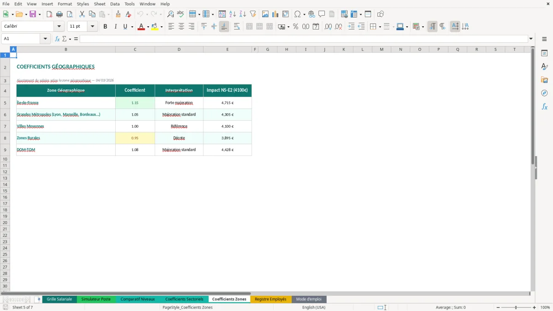Image resolution: width=553 pixels, height=311 pixels.
Task: Open the Format menu
Action: [65, 4]
